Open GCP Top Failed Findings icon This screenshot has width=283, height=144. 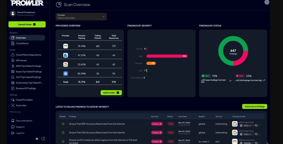click(13, 77)
